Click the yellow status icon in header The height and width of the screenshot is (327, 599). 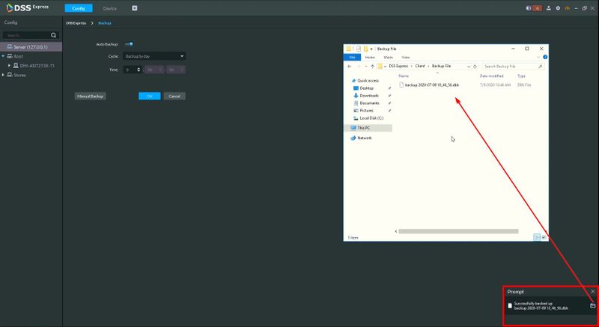pyautogui.click(x=568, y=8)
